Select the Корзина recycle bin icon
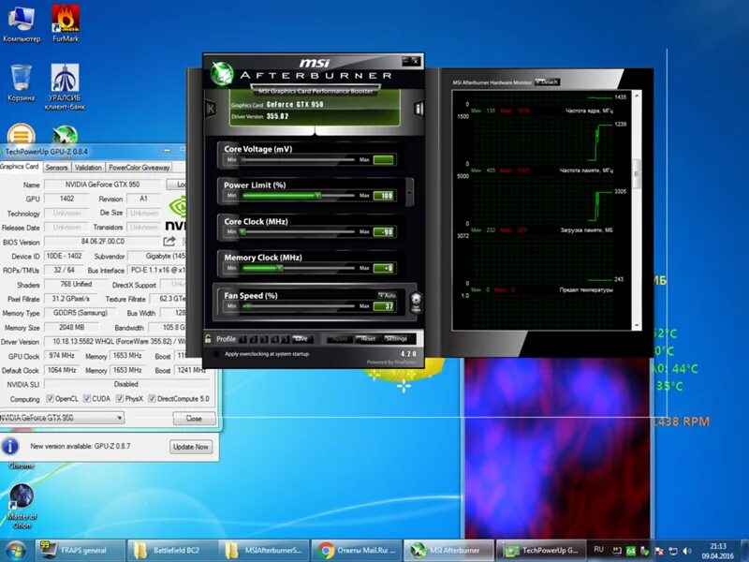 click(21, 82)
